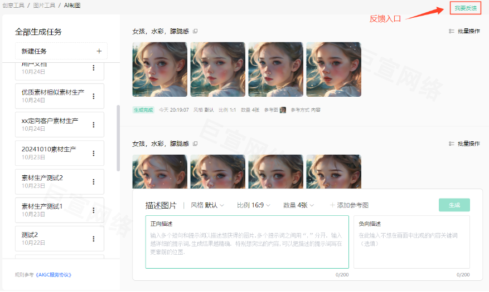
Task: Click the small 参考图 thumbnail in metadata row
Action: coord(283,110)
